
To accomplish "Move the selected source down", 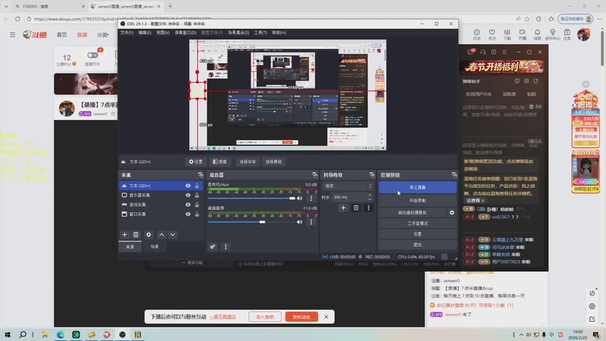I will pyautogui.click(x=173, y=235).
